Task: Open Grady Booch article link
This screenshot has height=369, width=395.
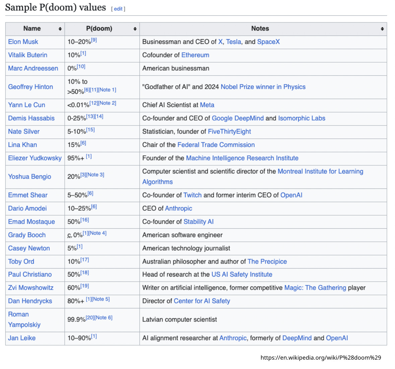Action: point(27,235)
